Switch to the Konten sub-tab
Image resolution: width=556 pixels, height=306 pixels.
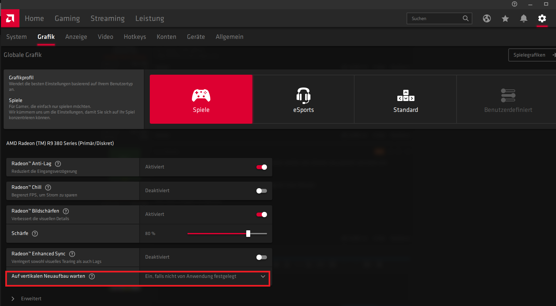pos(167,37)
